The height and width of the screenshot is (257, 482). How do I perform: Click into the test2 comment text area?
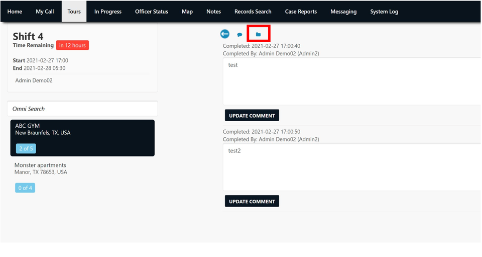pyautogui.click(x=352, y=167)
